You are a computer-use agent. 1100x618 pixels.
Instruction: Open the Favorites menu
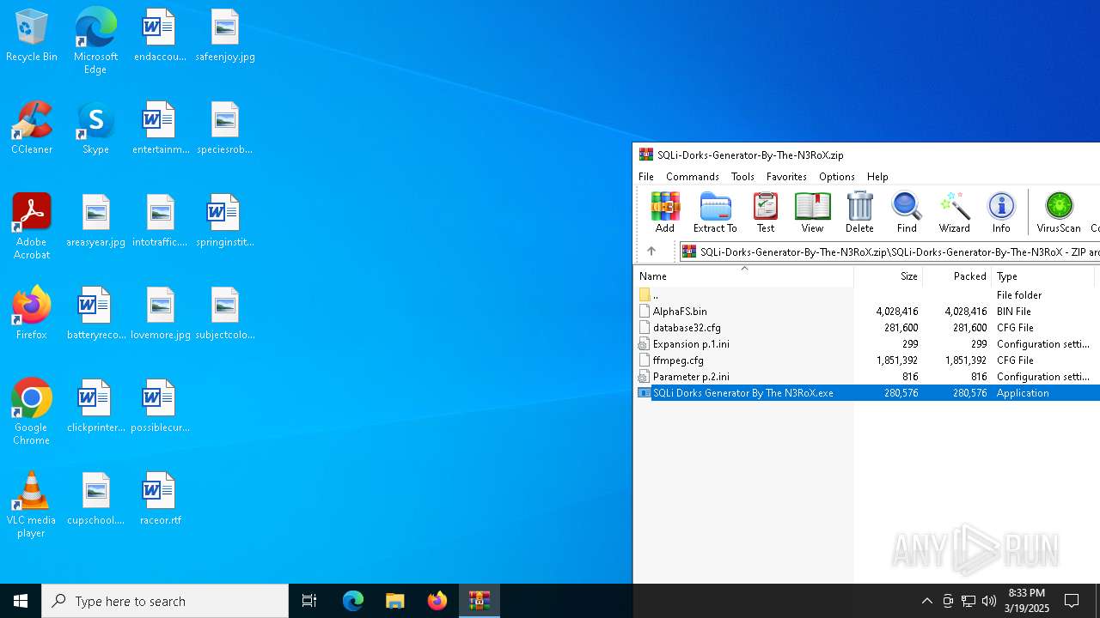coord(786,176)
